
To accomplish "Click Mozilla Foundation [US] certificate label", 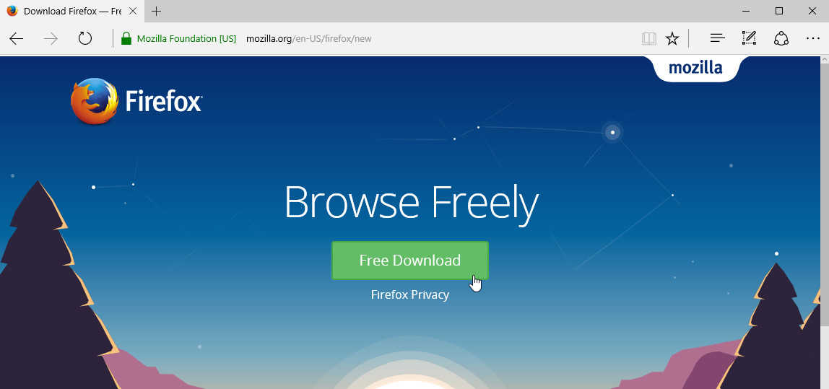I will 186,38.
